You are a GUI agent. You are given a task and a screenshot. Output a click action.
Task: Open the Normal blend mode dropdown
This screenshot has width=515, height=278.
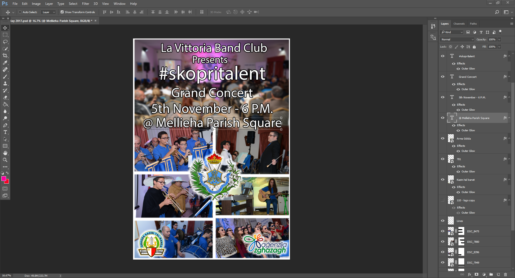point(457,40)
